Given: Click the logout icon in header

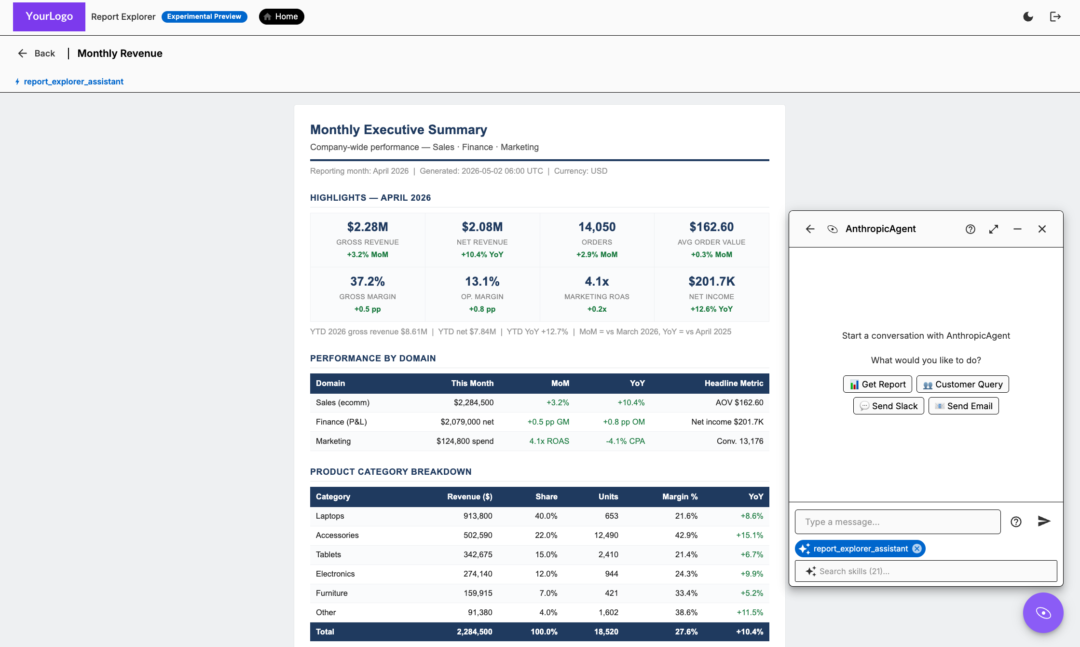Looking at the screenshot, I should (1055, 17).
